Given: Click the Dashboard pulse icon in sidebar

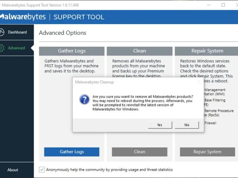Looking at the screenshot, I should point(2,32).
